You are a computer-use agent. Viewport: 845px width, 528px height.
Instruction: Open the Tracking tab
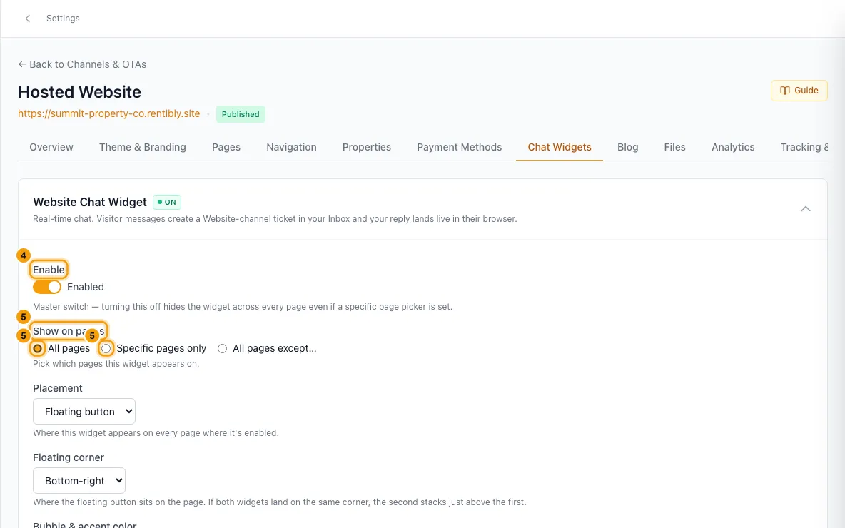(804, 147)
